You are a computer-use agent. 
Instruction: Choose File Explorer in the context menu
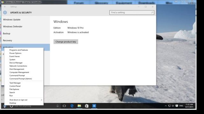(24, 89)
